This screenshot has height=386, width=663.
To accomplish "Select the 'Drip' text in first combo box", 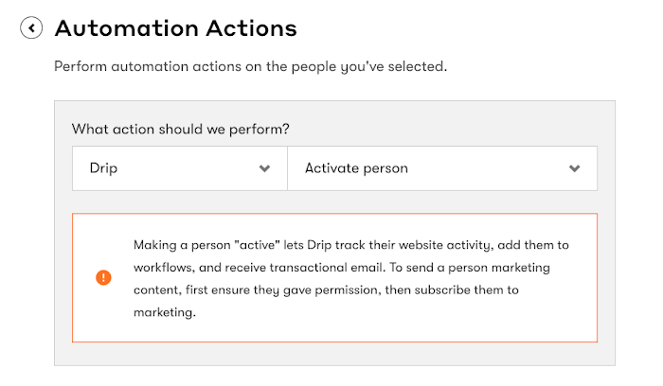I will [103, 168].
